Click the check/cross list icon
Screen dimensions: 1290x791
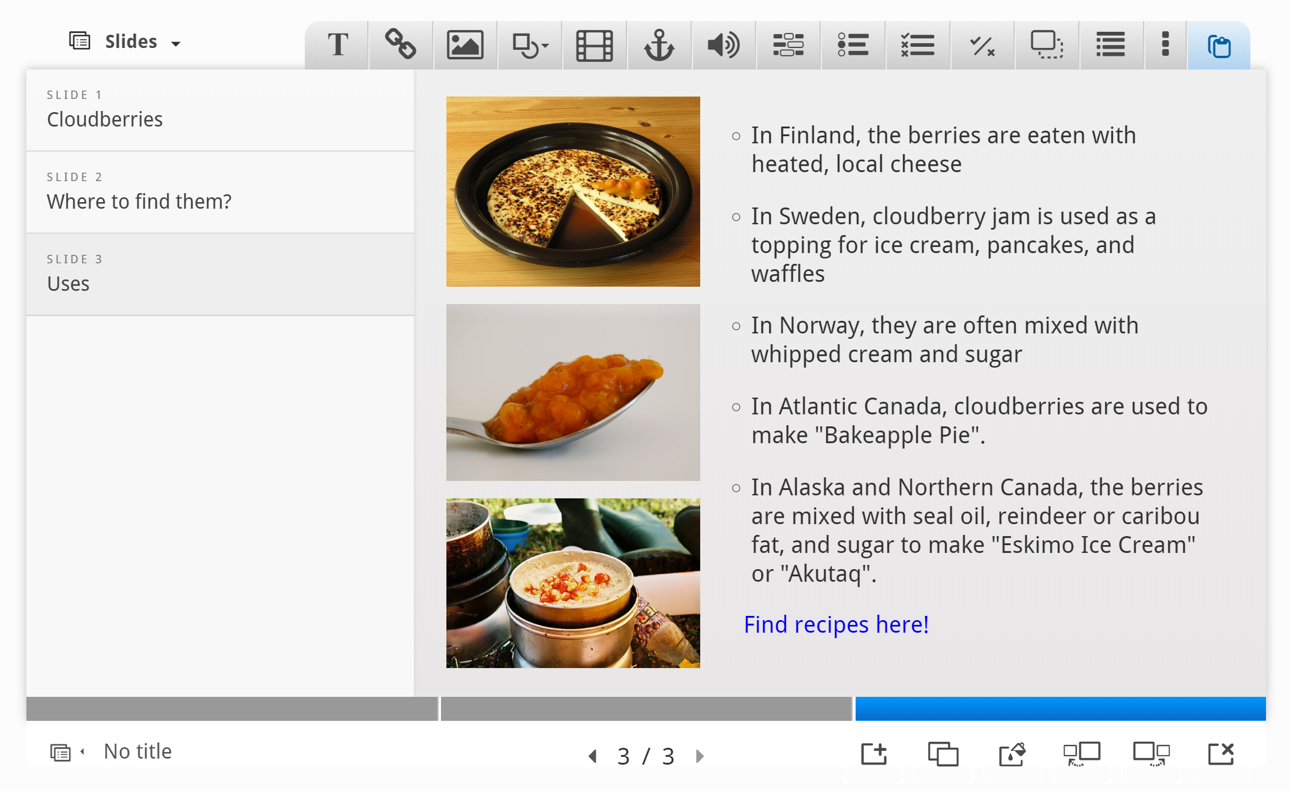coord(917,45)
